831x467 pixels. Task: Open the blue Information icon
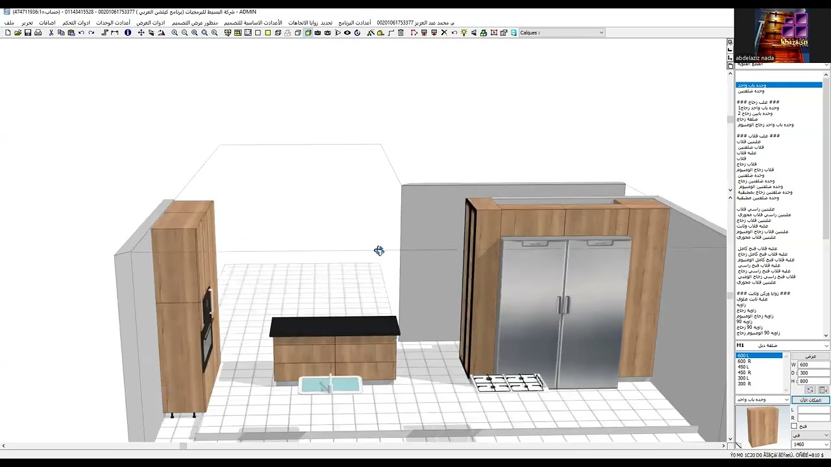128,32
